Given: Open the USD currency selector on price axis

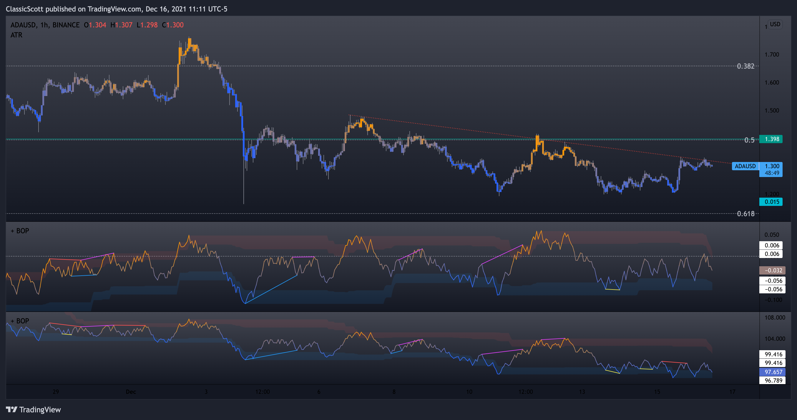Looking at the screenshot, I should [775, 24].
